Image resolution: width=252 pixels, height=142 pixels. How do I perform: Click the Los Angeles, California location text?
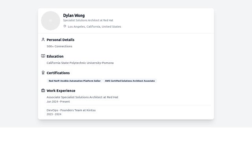point(94,26)
